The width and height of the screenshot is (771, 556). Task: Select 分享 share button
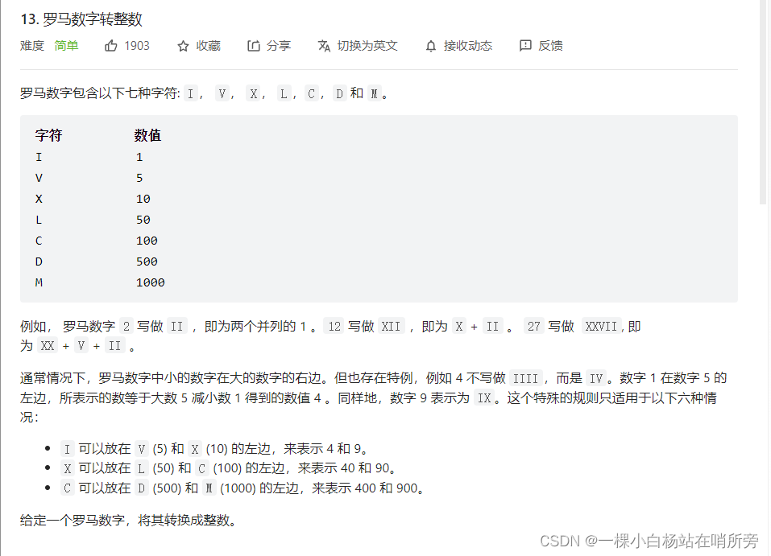[269, 46]
